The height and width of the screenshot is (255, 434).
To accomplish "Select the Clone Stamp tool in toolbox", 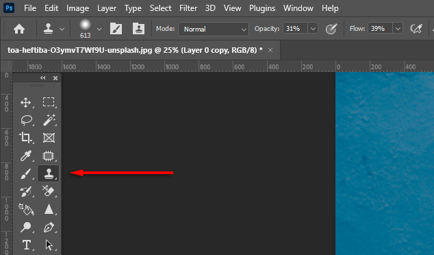I will [x=49, y=173].
